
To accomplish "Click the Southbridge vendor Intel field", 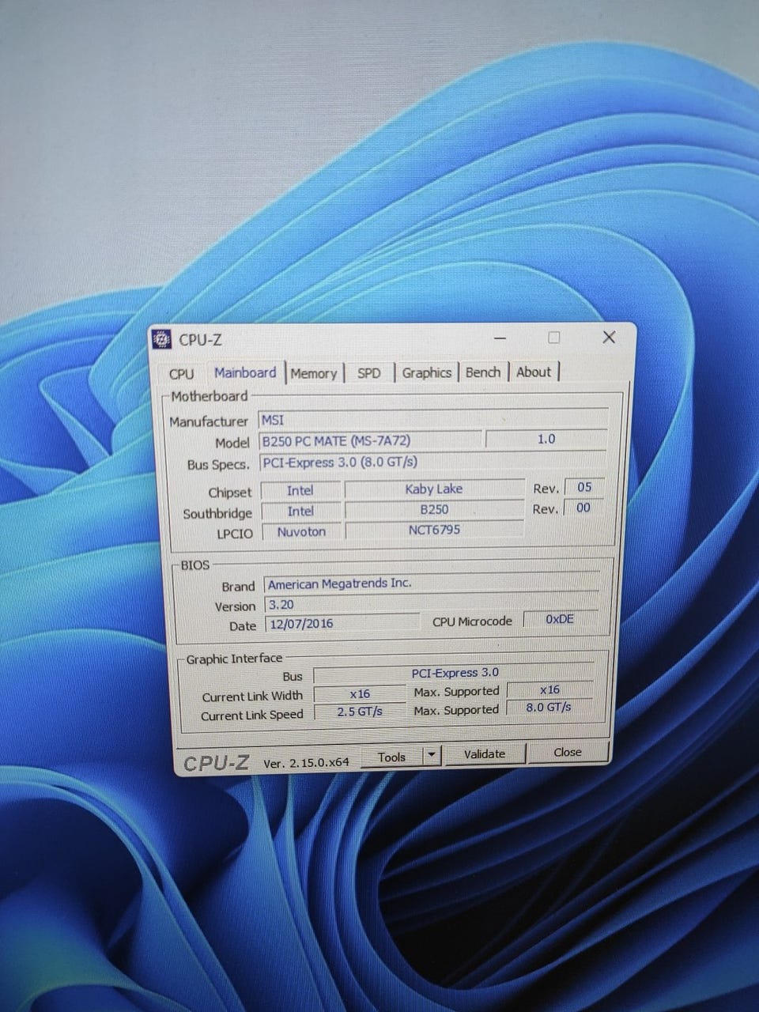I will (300, 512).
